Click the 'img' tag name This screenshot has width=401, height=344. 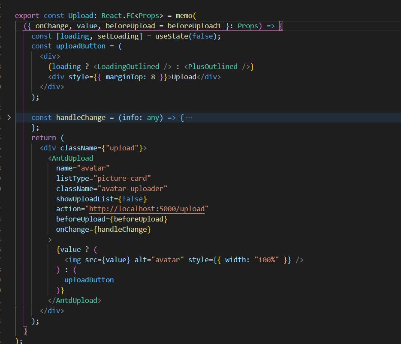[75, 260]
